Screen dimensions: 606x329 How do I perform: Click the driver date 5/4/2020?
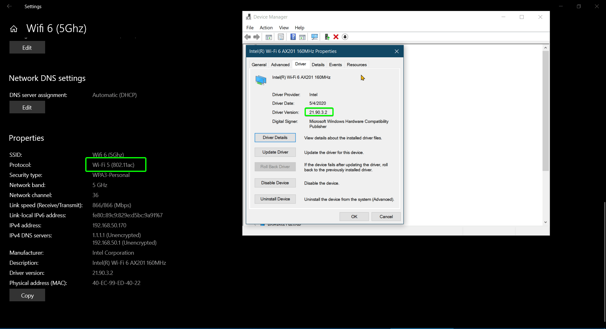click(x=318, y=103)
